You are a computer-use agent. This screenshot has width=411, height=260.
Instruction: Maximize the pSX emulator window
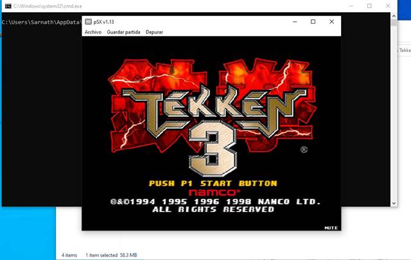click(x=313, y=22)
